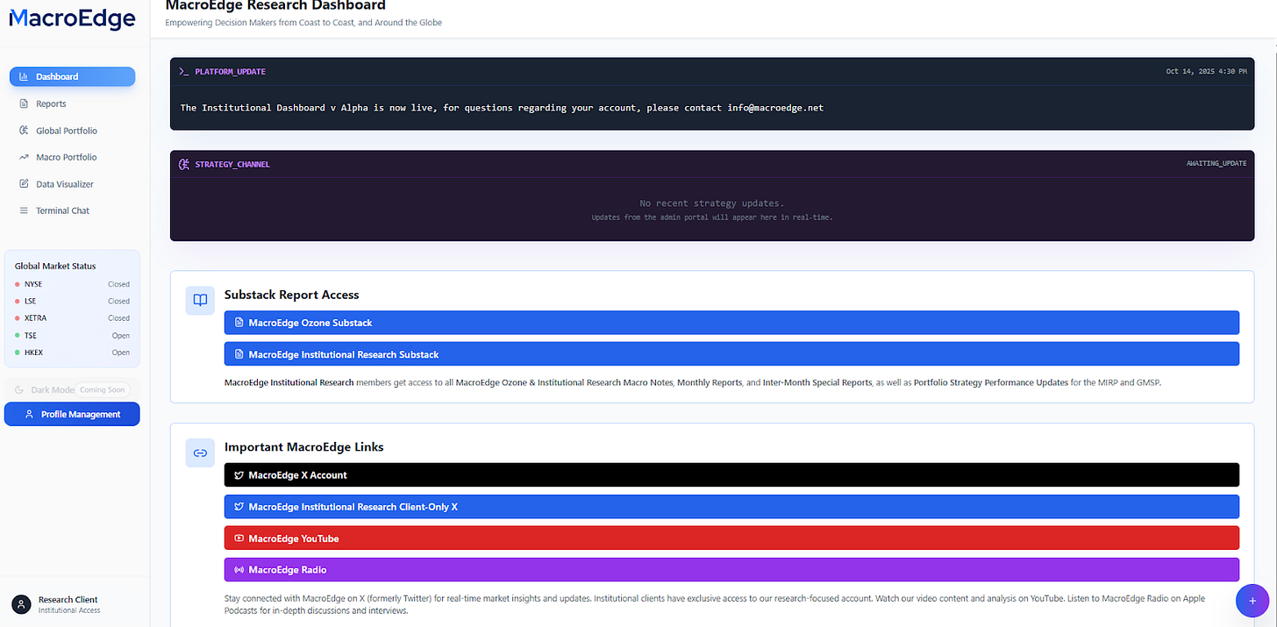Click the Dashboard bar-chart icon
Screen dimensions: 1277x627
click(24, 76)
